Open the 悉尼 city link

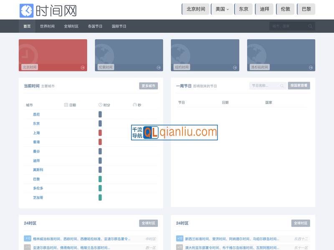[x=36, y=114]
